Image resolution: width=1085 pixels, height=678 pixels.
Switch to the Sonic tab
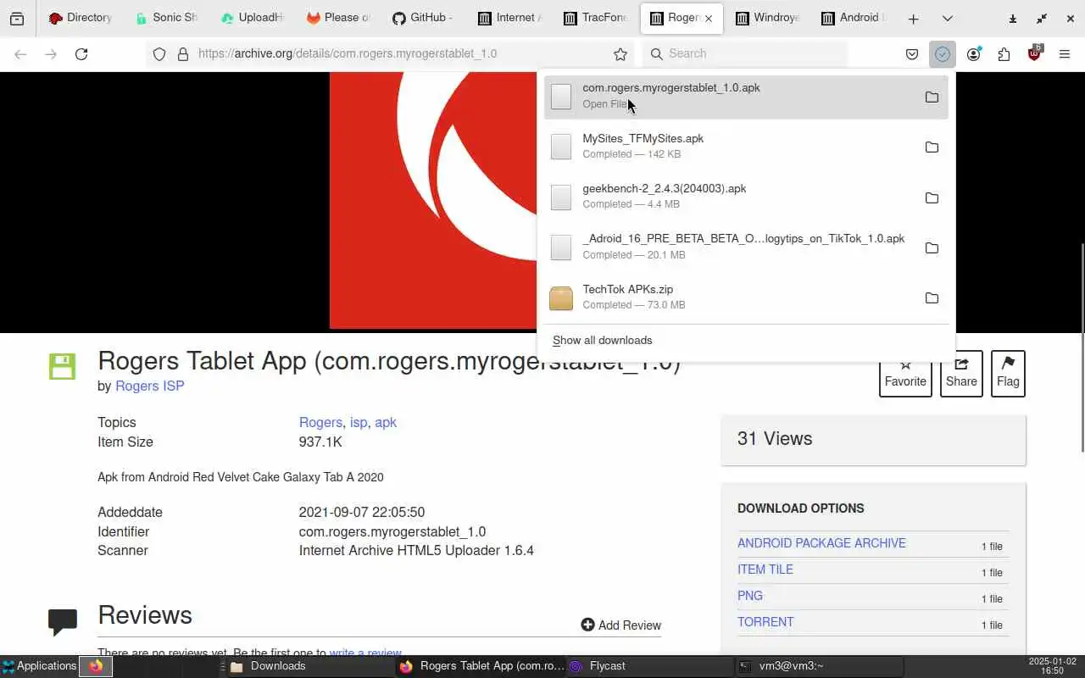pyautogui.click(x=166, y=18)
